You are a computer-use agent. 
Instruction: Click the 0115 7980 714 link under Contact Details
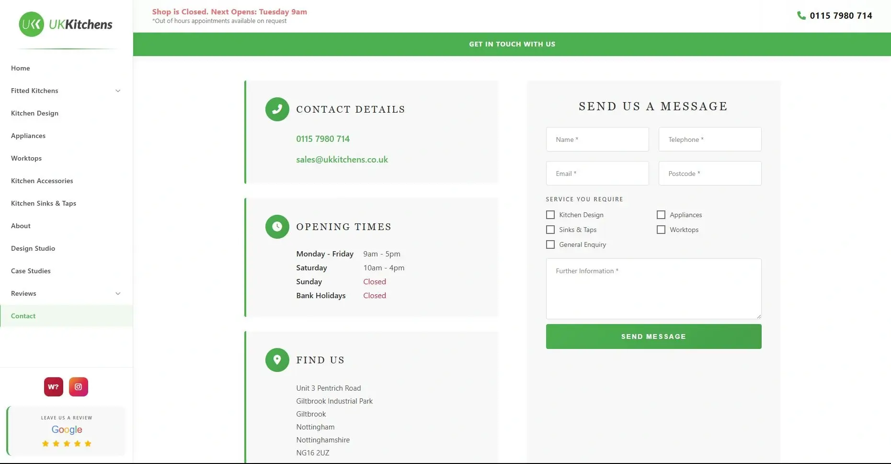tap(323, 139)
